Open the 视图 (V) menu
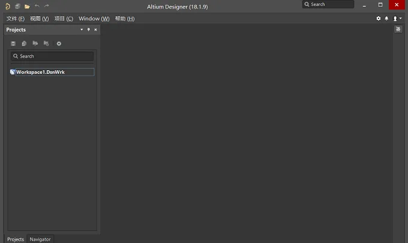408x243 pixels. (x=39, y=19)
